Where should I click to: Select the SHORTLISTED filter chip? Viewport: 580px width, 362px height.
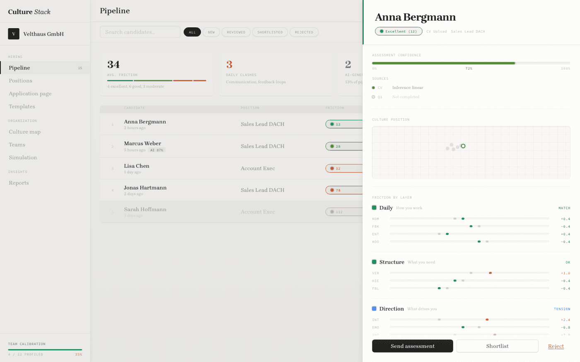[x=270, y=32]
